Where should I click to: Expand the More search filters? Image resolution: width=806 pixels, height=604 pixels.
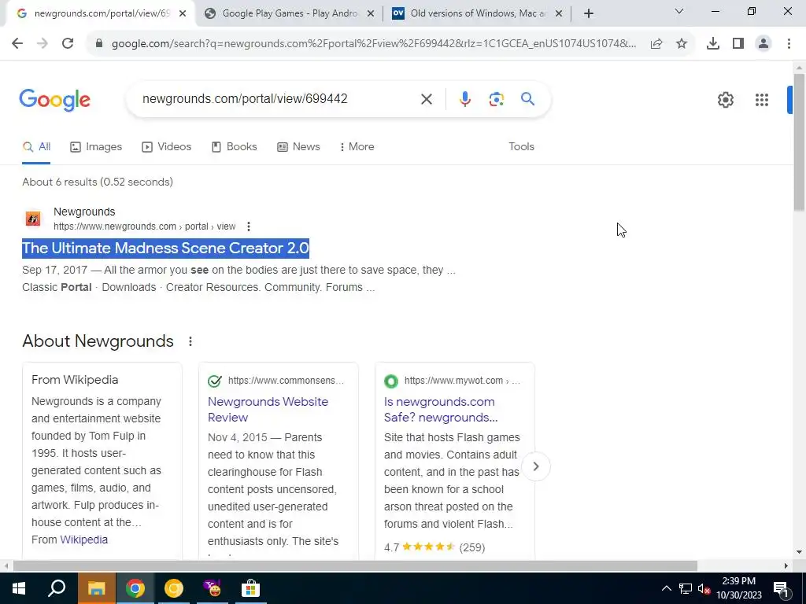click(x=357, y=147)
